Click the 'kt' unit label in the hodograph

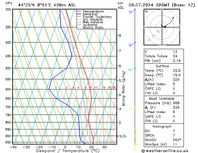click(146, 11)
